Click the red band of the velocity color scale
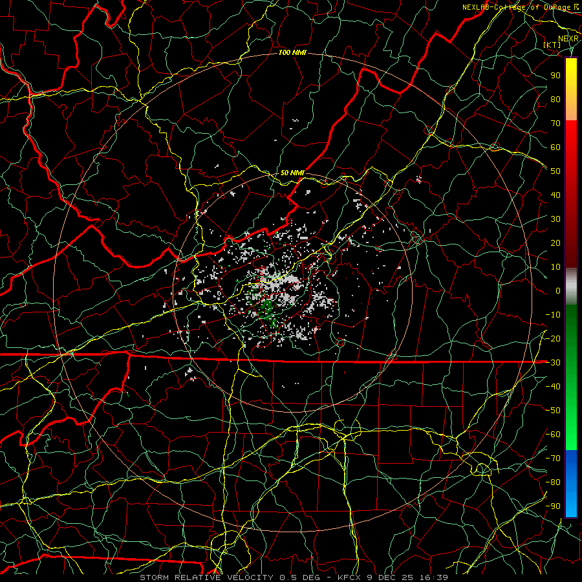This screenshot has width=582, height=582. click(571, 194)
